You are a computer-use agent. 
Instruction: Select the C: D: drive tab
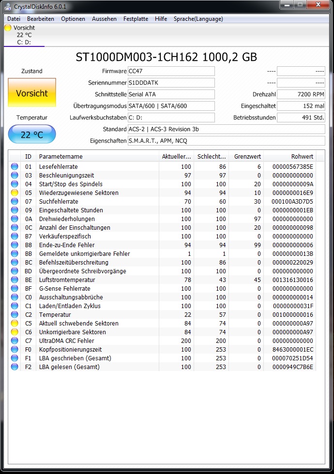tap(24, 35)
